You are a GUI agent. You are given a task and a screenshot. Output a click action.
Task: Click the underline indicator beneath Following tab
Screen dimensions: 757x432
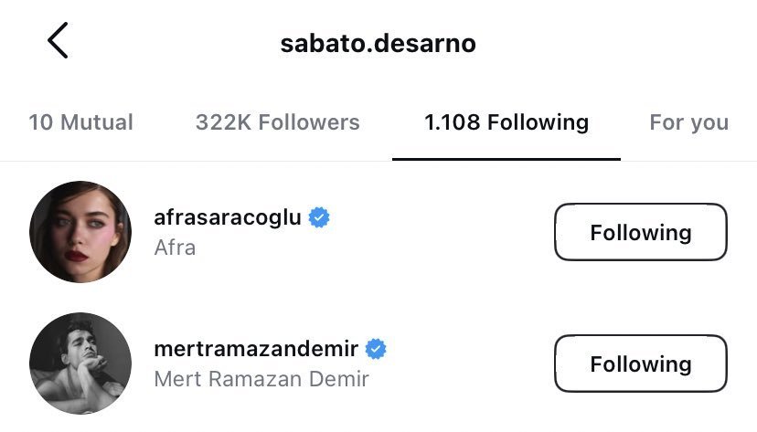(x=506, y=158)
